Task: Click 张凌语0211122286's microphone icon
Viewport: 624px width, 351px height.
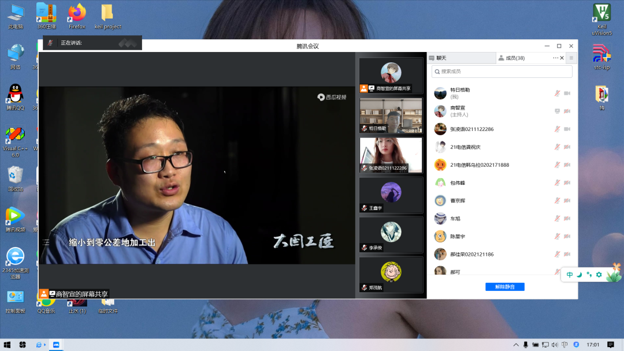Action: [557, 129]
